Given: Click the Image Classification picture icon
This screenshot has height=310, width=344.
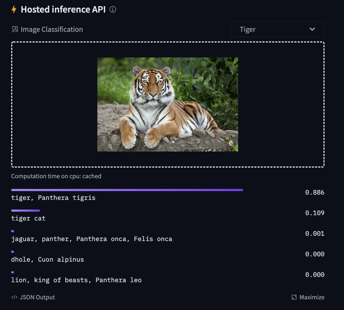Looking at the screenshot, I should [x=15, y=29].
